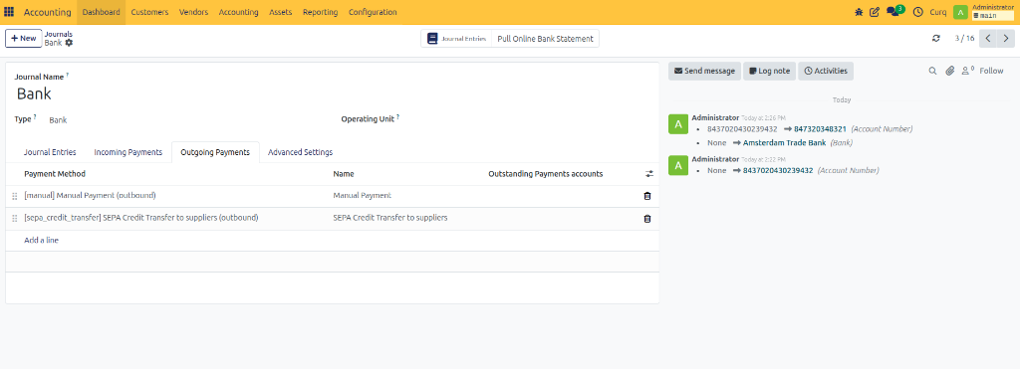Open the Dashboard menu
The height and width of the screenshot is (369, 1020).
101,12
